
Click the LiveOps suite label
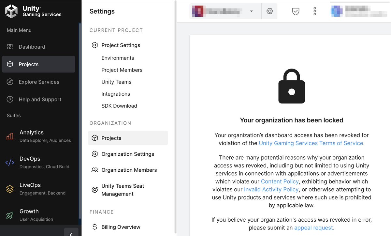[x=30, y=185]
